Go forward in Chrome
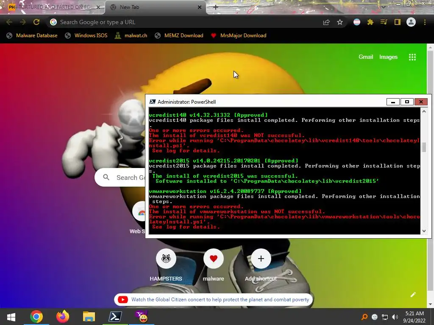Screen dimensions: 434x325 pyautogui.click(x=23, y=22)
